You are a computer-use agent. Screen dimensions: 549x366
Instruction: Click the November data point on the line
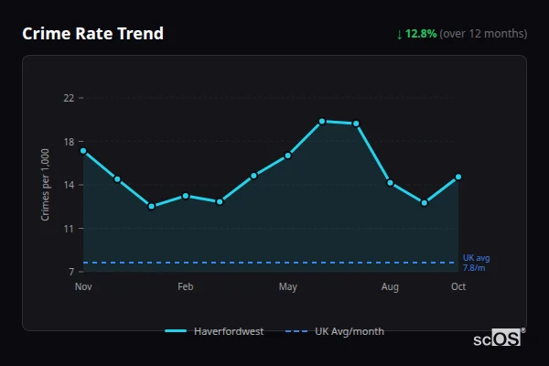point(83,151)
